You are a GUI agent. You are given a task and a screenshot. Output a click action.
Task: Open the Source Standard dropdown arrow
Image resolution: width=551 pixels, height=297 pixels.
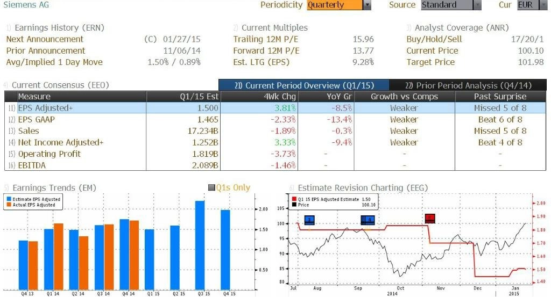click(x=477, y=5)
